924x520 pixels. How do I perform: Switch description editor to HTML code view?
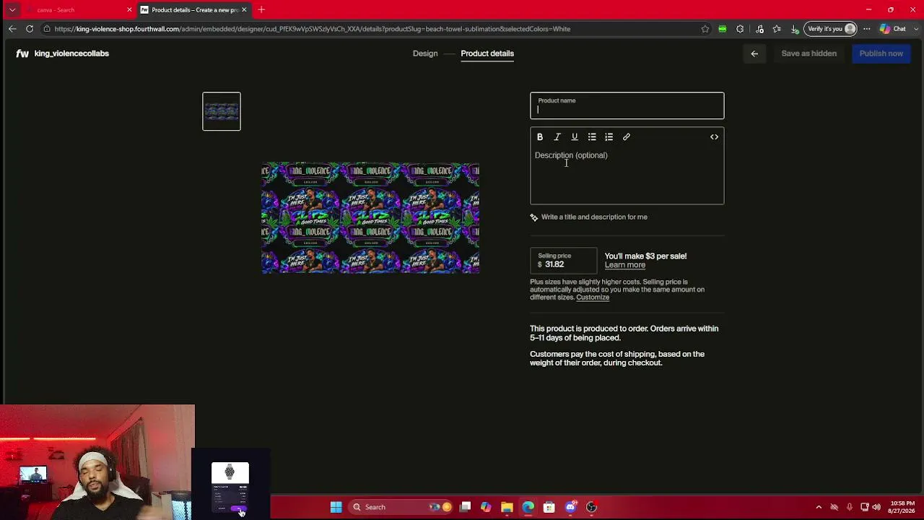point(714,137)
